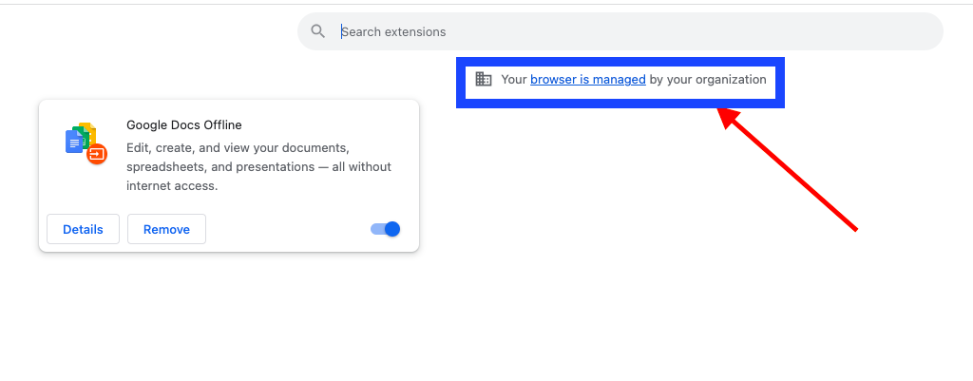Disable the Google Docs Offline toggle
This screenshot has width=973, height=381.
point(386,229)
